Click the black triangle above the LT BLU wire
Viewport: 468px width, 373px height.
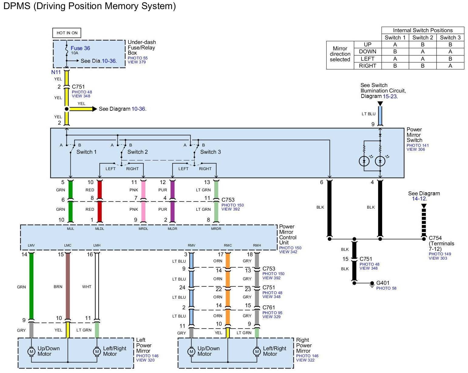click(380, 104)
